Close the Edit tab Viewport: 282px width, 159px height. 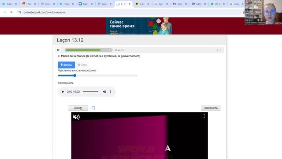tap(205, 4)
